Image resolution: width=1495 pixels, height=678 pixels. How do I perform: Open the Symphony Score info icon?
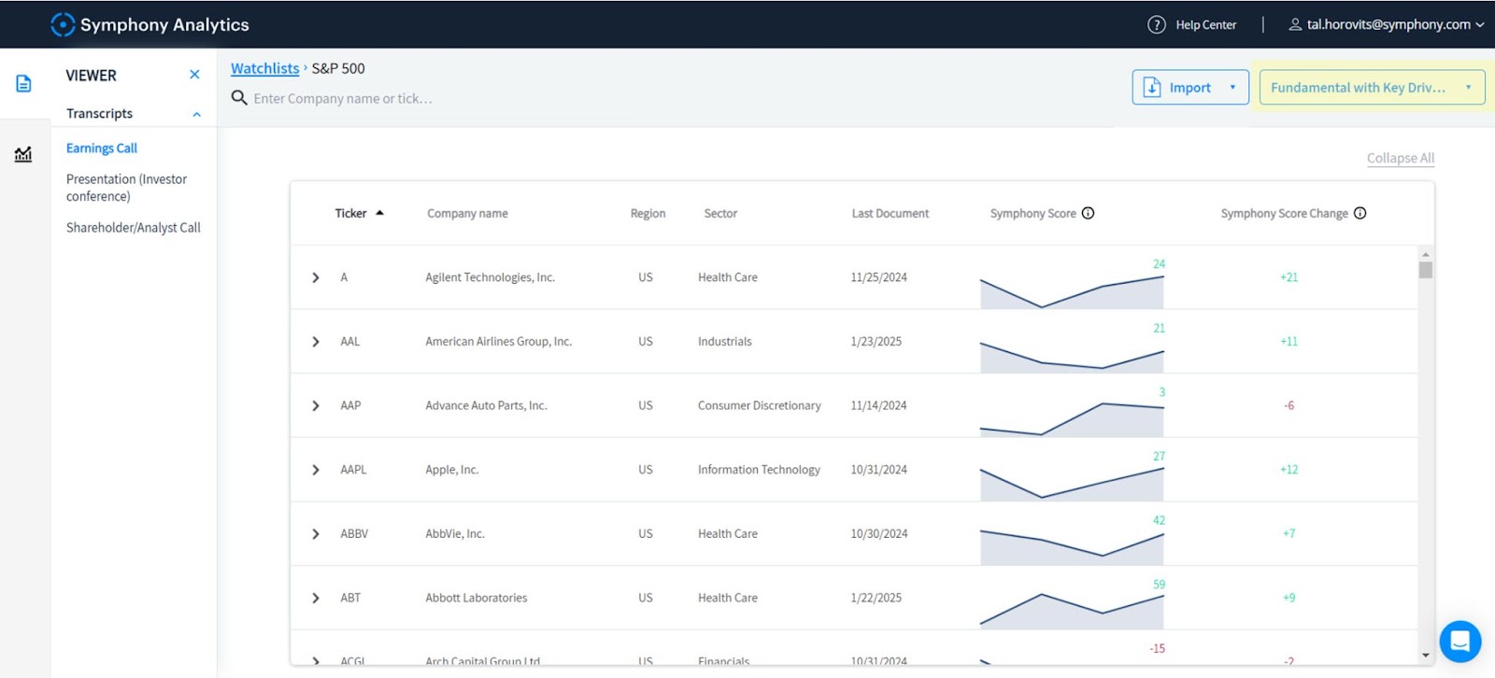tap(1089, 214)
